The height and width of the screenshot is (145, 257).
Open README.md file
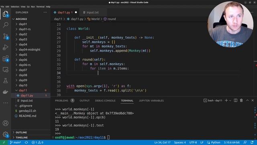click(28, 116)
